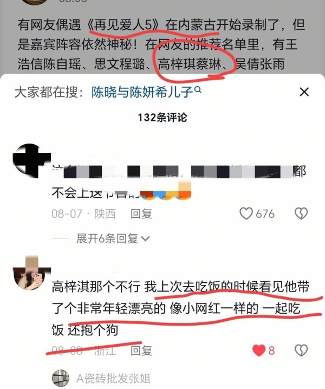The height and width of the screenshot is (389, 325).
Task: Tap the 132条评论 header
Action: point(162,118)
